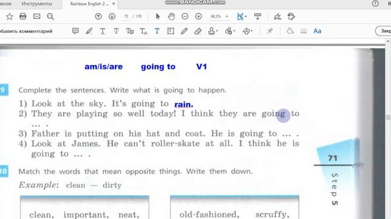
Task: Open the fill color bucket picker
Action: 290,31
